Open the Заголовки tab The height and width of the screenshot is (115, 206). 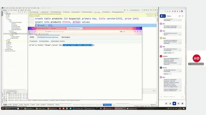66,37
